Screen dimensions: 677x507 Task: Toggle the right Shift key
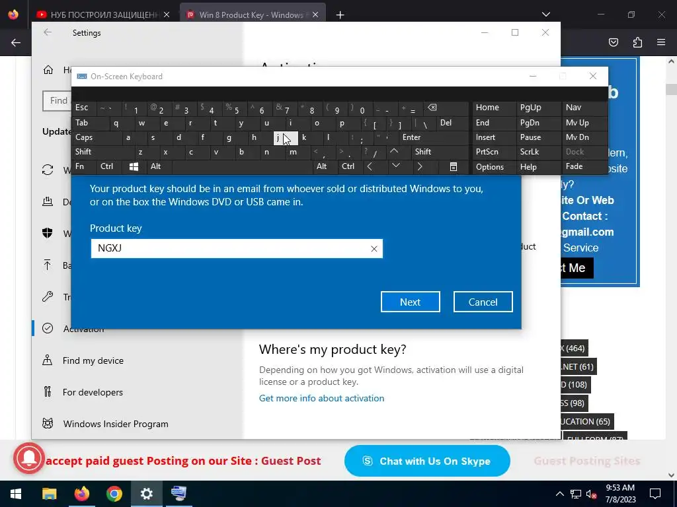coord(440,152)
